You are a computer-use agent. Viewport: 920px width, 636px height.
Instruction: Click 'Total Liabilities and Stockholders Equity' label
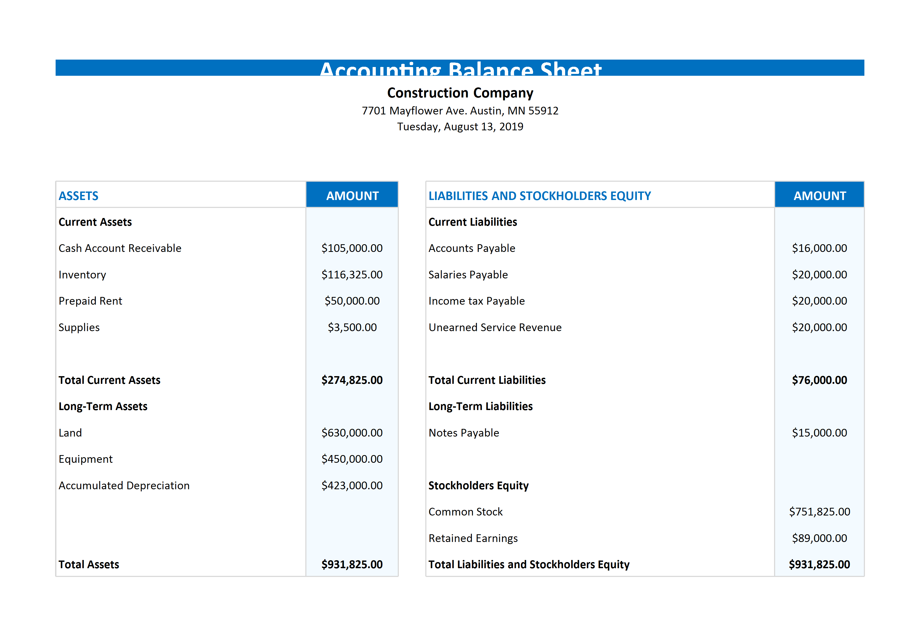(529, 565)
